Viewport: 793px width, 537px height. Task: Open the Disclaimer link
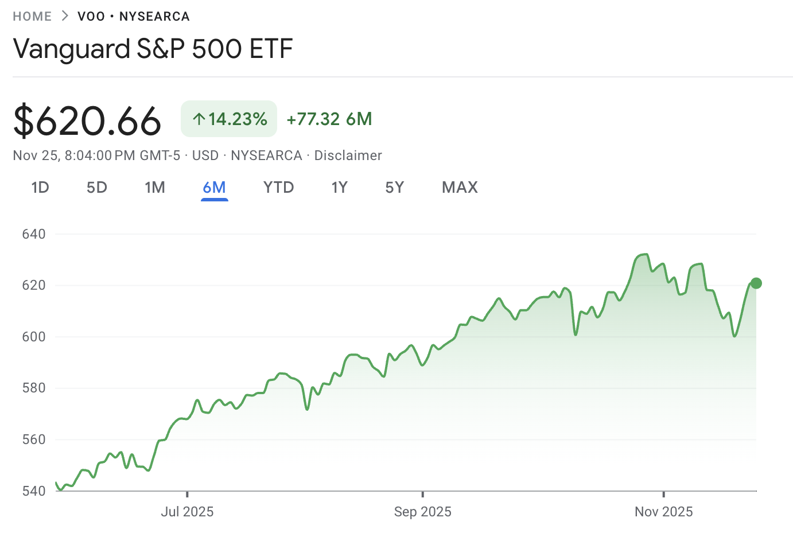[x=348, y=155]
